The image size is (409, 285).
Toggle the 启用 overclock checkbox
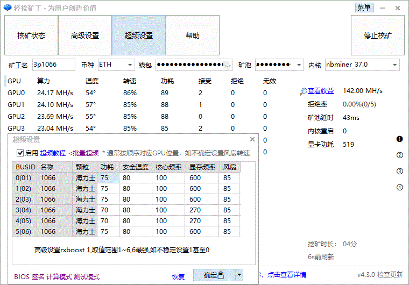point(20,153)
